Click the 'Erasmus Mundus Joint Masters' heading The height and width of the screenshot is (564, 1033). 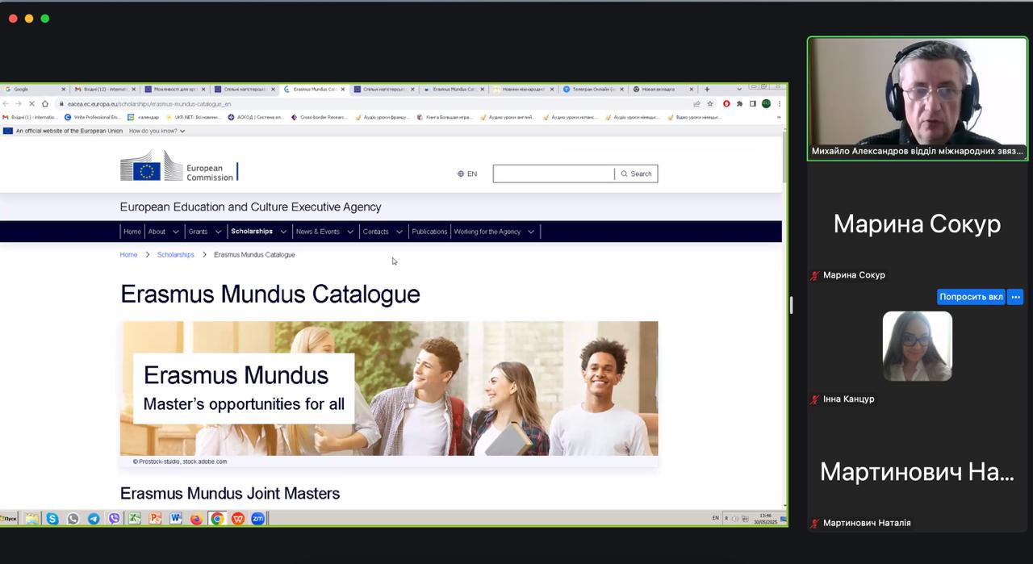pyautogui.click(x=230, y=493)
